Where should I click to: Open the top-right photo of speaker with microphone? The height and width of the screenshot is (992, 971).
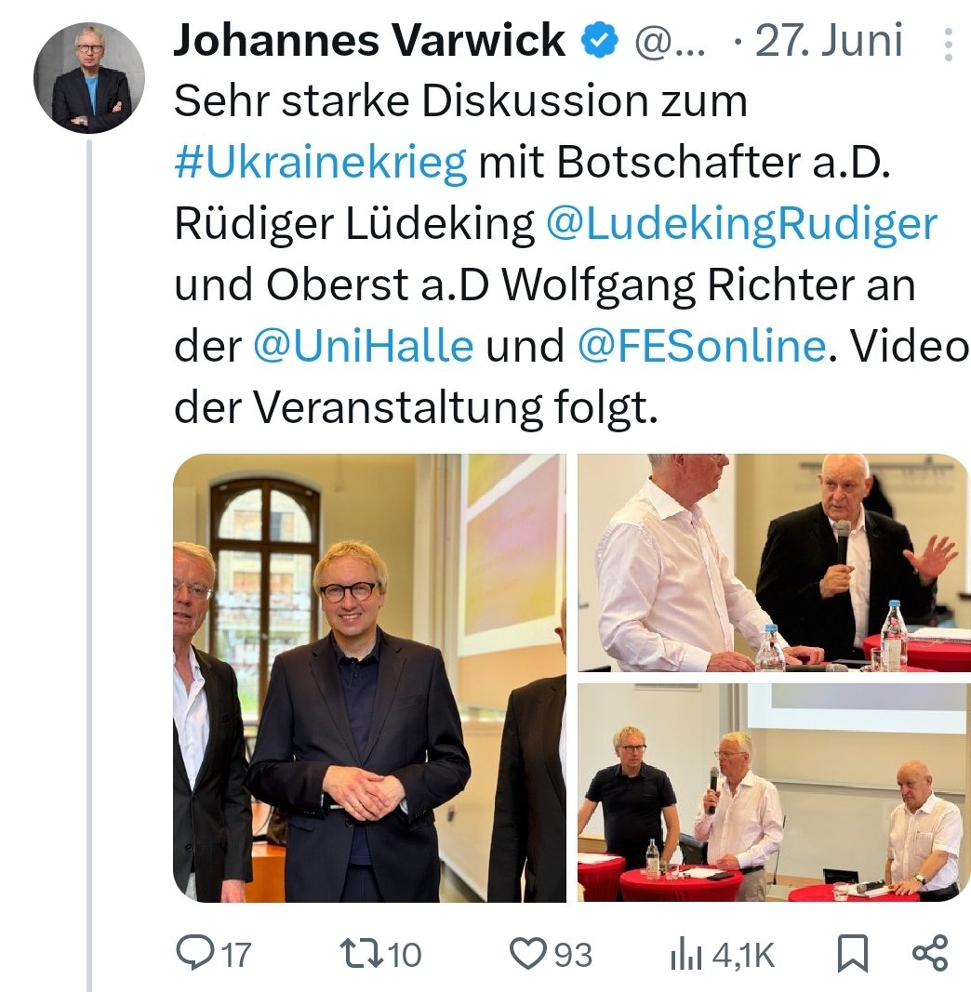[774, 562]
